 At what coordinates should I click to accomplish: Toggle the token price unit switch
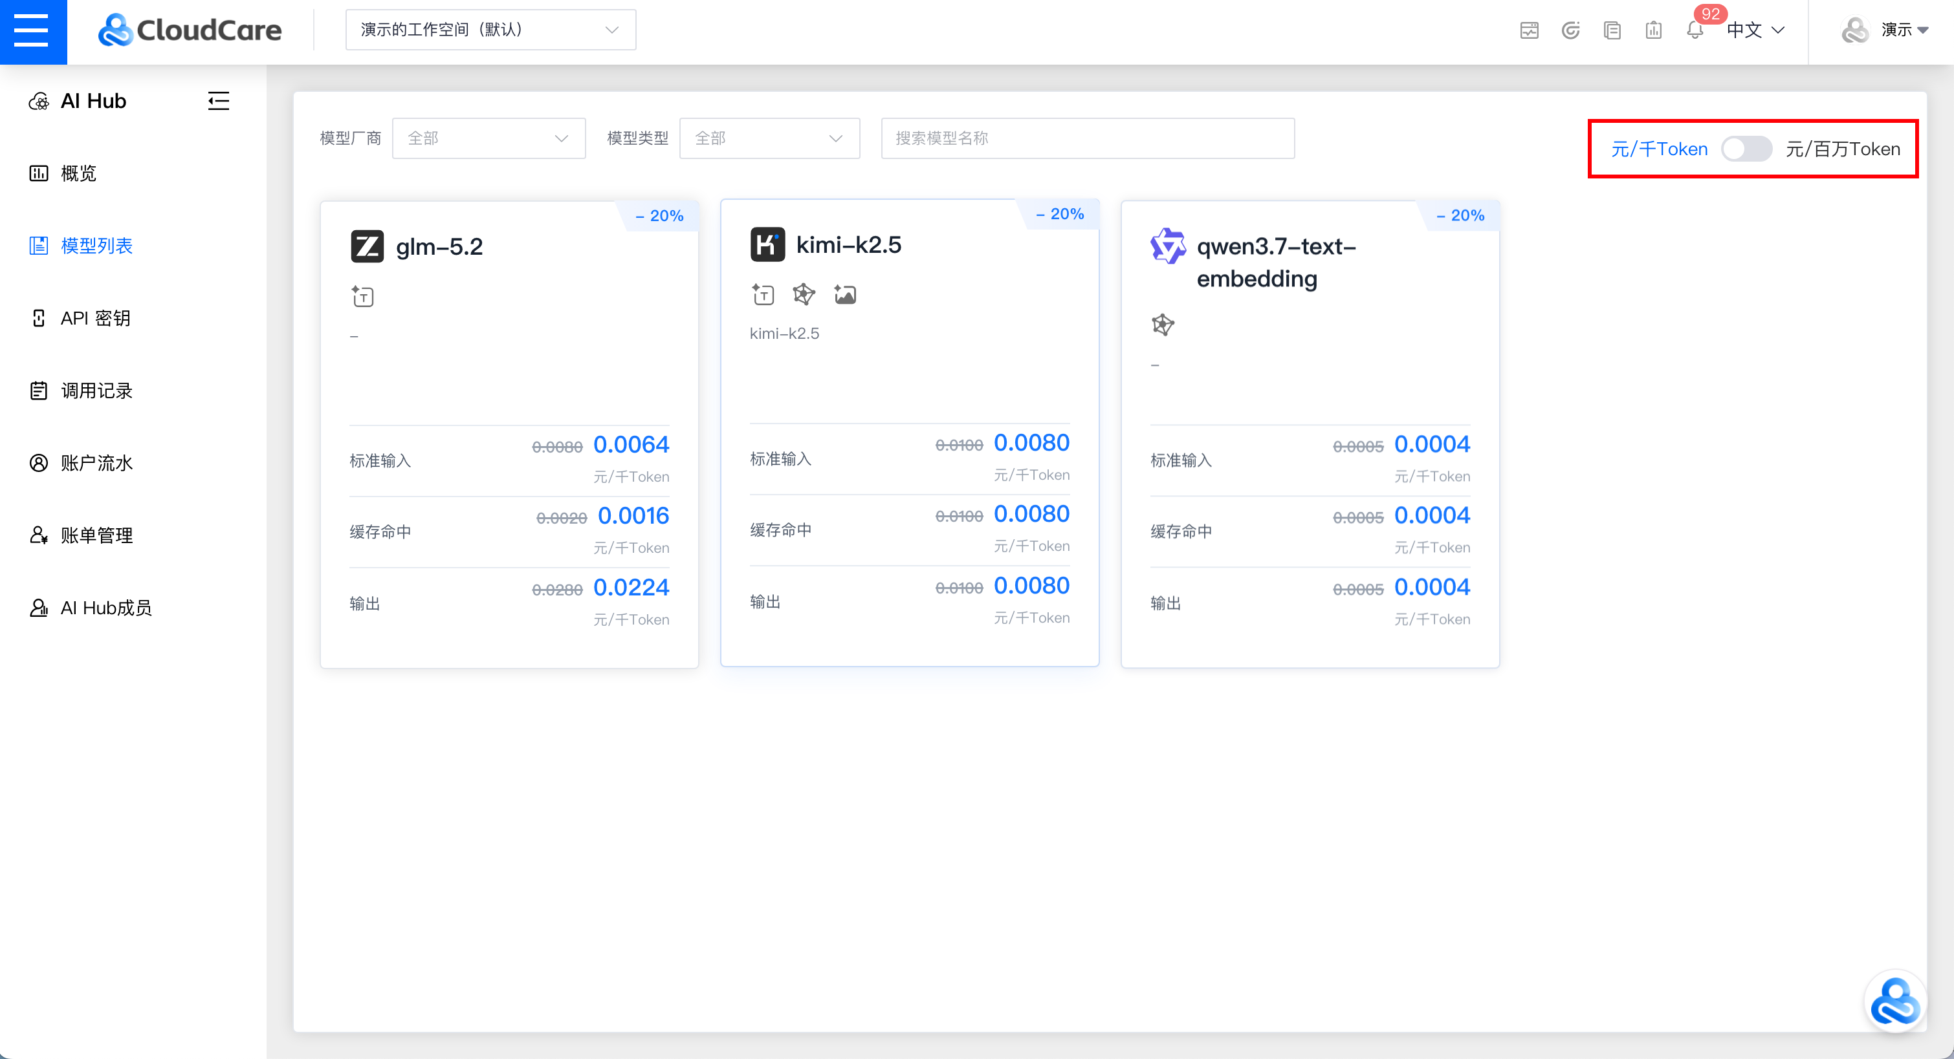[x=1746, y=149]
